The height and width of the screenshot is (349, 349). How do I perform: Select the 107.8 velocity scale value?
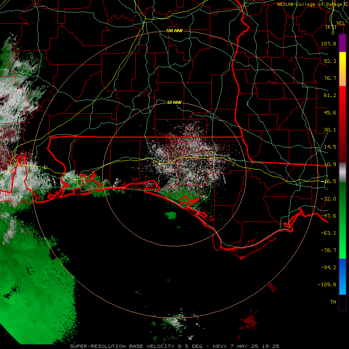click(x=328, y=43)
